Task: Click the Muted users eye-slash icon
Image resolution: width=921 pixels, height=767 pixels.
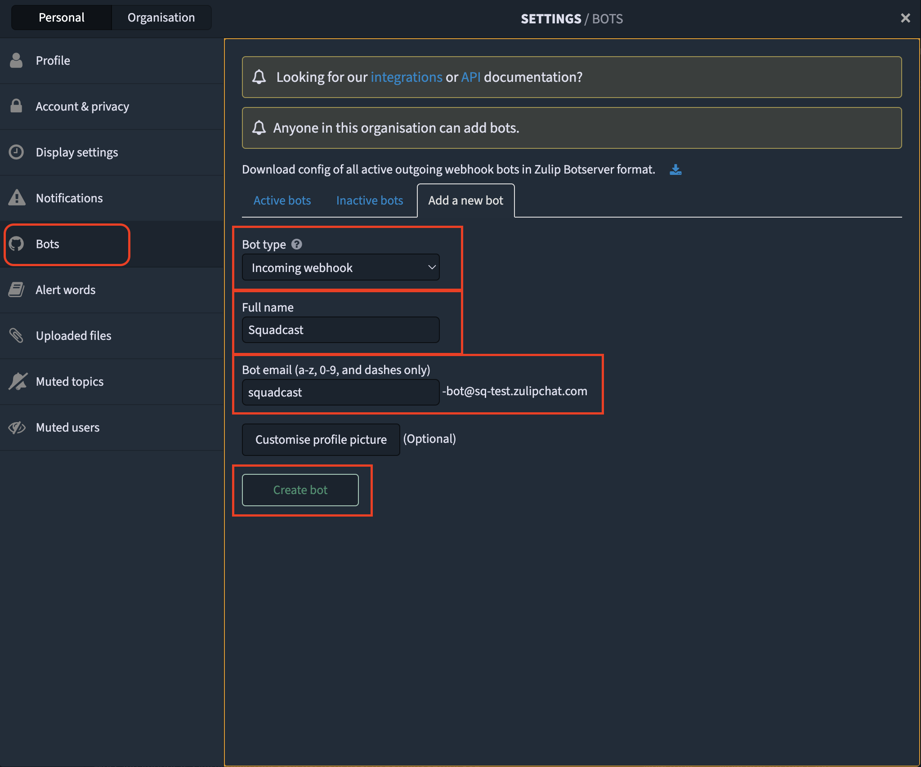Action: 17,427
